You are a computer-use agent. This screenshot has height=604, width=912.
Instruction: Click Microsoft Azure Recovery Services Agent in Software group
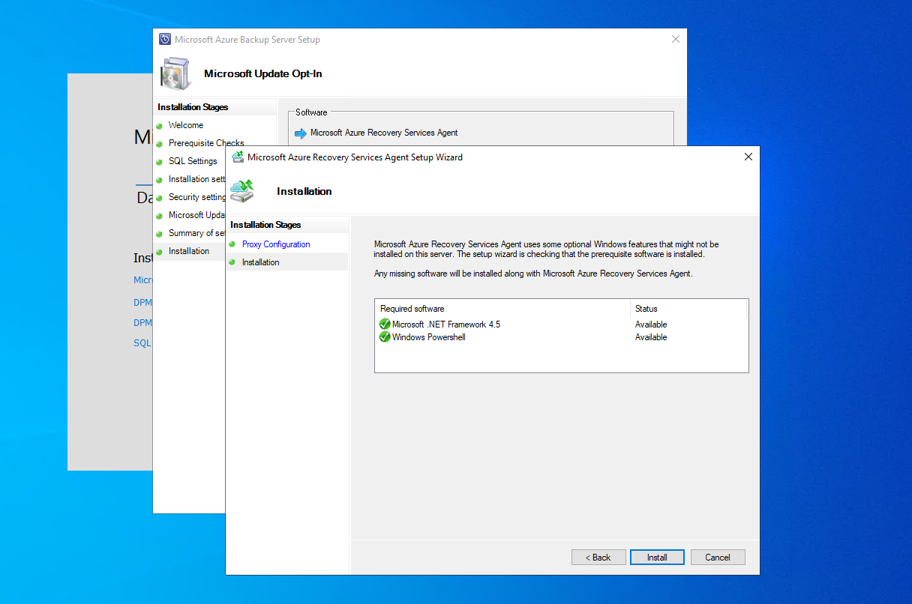384,133
